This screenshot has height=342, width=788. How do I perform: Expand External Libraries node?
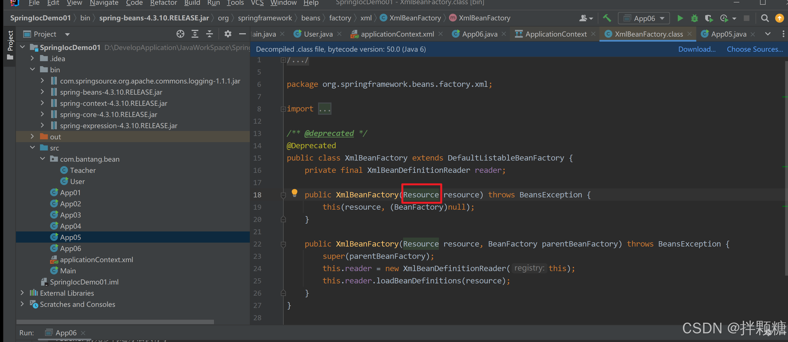pyautogui.click(x=22, y=293)
